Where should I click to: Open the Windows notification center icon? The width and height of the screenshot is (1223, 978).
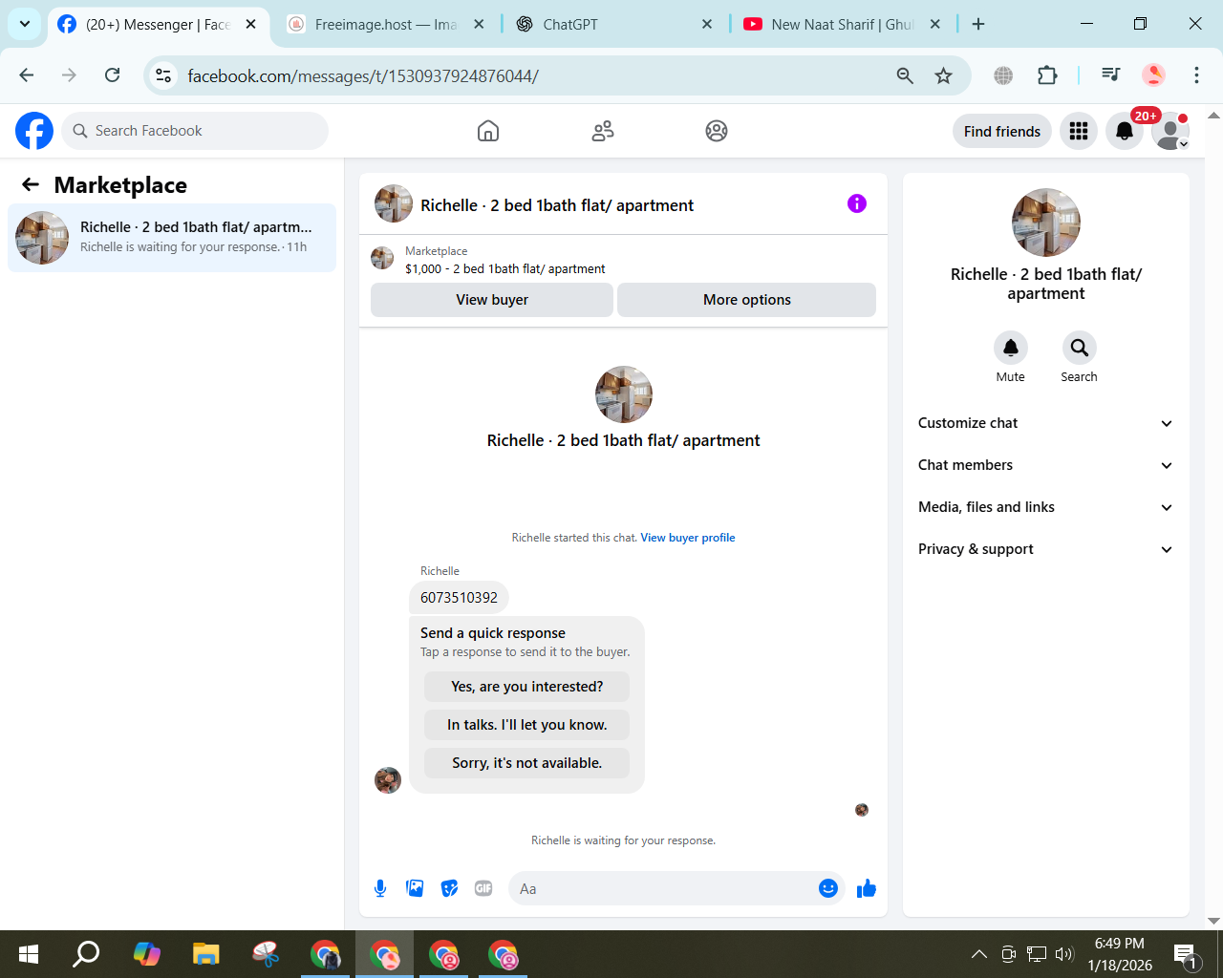[x=1186, y=954]
